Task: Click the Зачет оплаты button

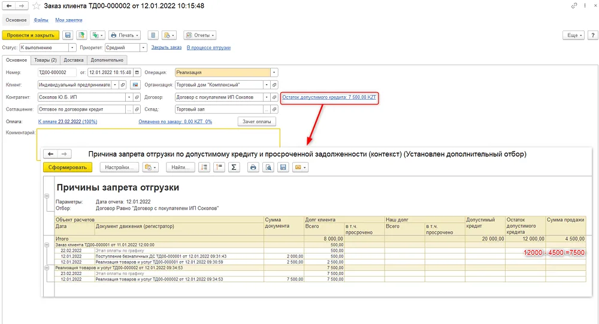Action: pos(257,121)
